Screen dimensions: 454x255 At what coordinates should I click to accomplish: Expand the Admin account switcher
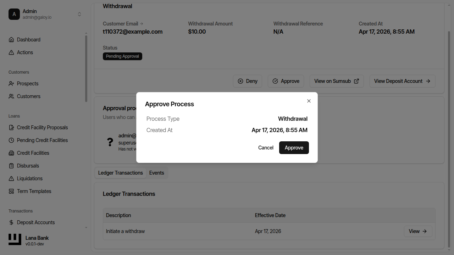point(79,14)
